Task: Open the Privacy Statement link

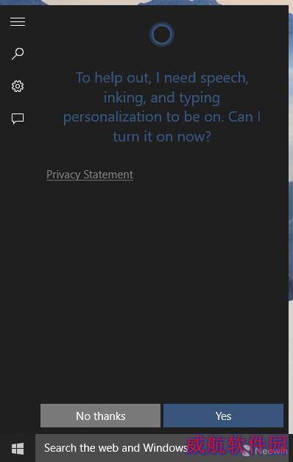Action: click(x=90, y=175)
